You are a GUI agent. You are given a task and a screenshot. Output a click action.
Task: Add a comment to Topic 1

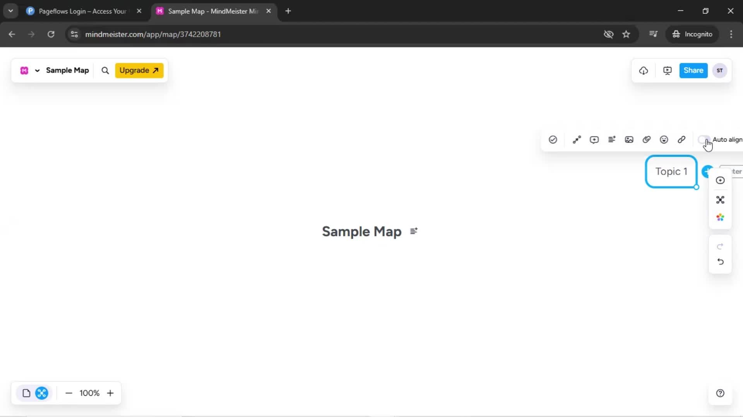[594, 140]
